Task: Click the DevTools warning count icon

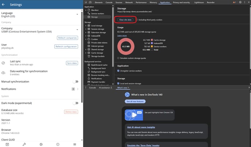Action: (x=235, y=2)
